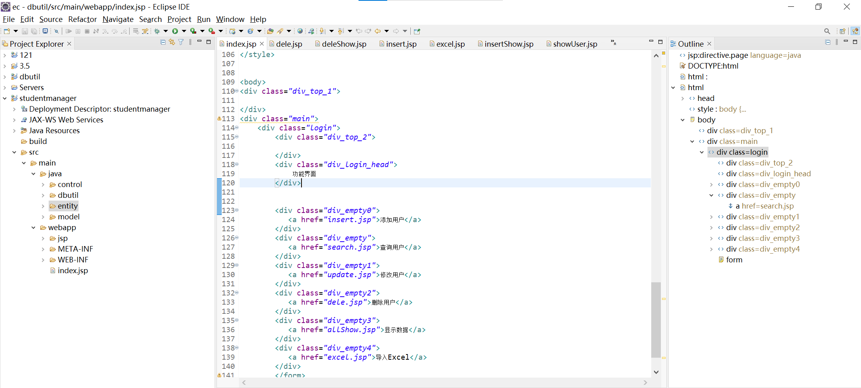Click the Terminate stop icon
This screenshot has height=388, width=861.
coord(87,31)
